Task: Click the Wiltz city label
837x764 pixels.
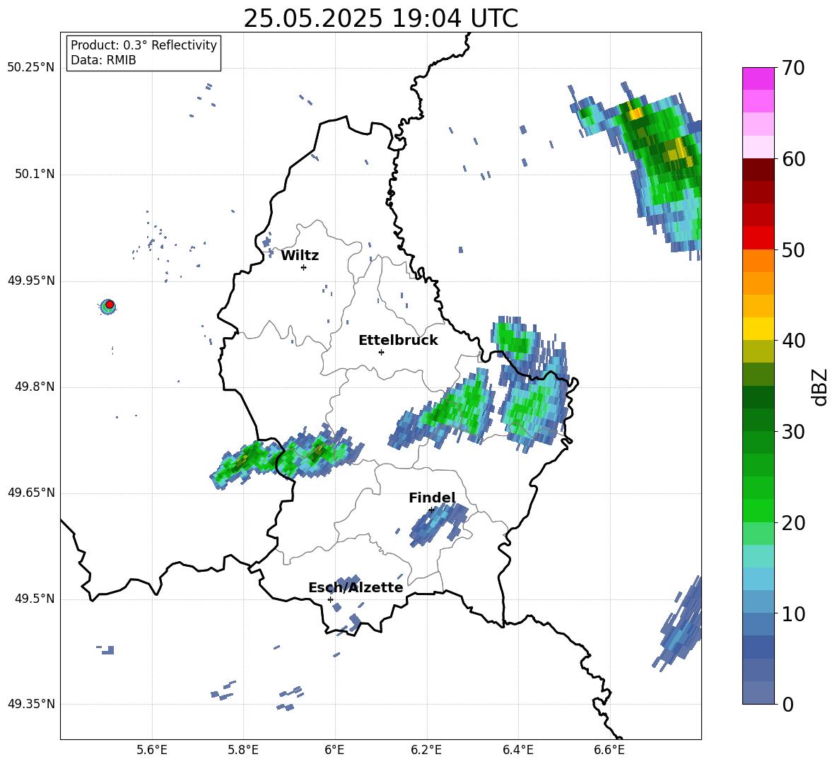Action: click(x=300, y=256)
